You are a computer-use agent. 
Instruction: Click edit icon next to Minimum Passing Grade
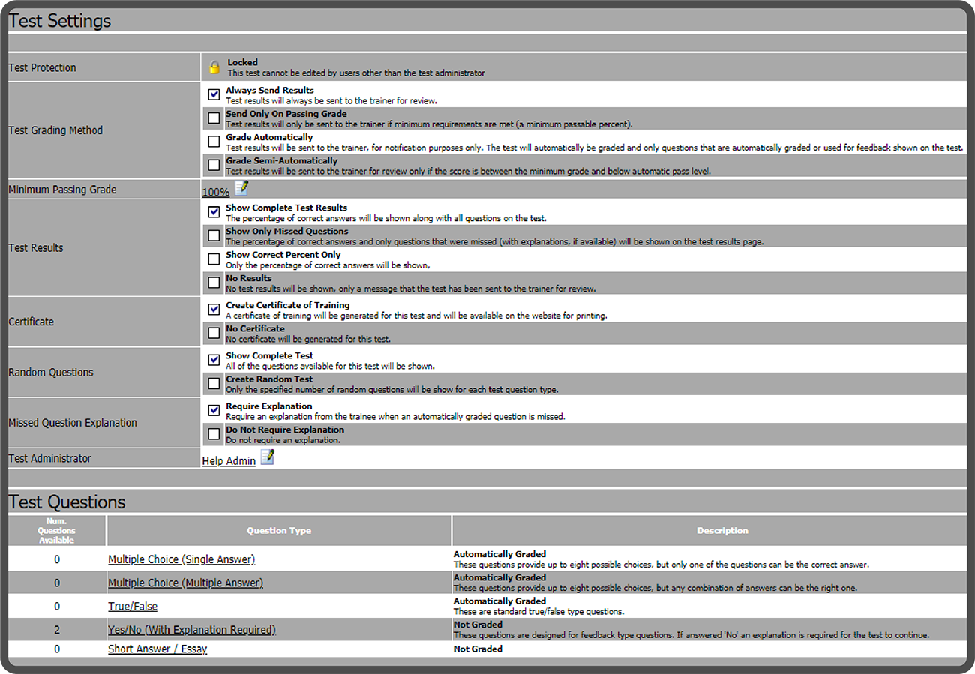(241, 188)
